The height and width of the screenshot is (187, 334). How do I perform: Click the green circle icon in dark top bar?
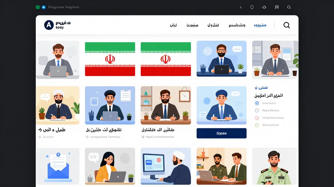[38, 7]
